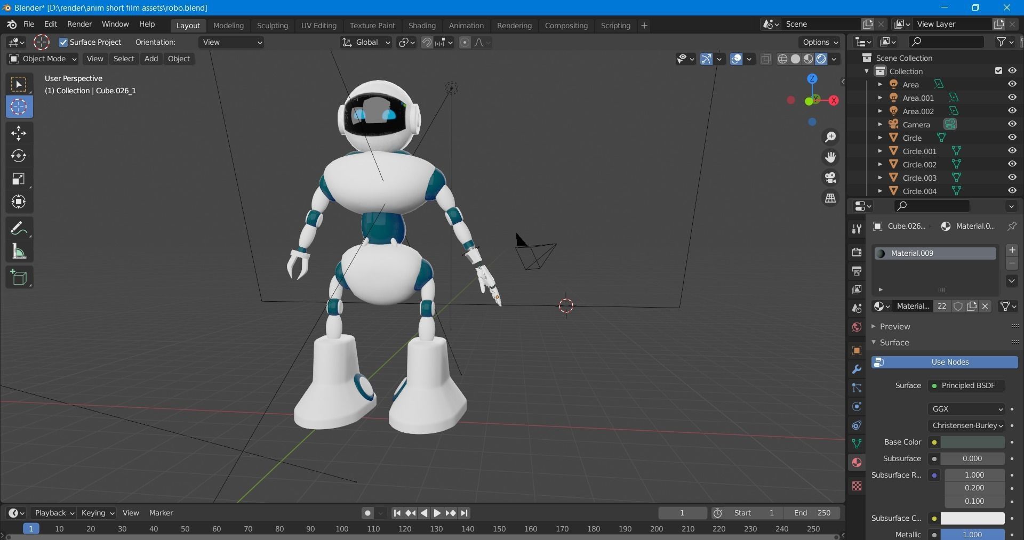Open the Texture properties checker tab
Viewport: 1024px width, 540px height.
[857, 486]
